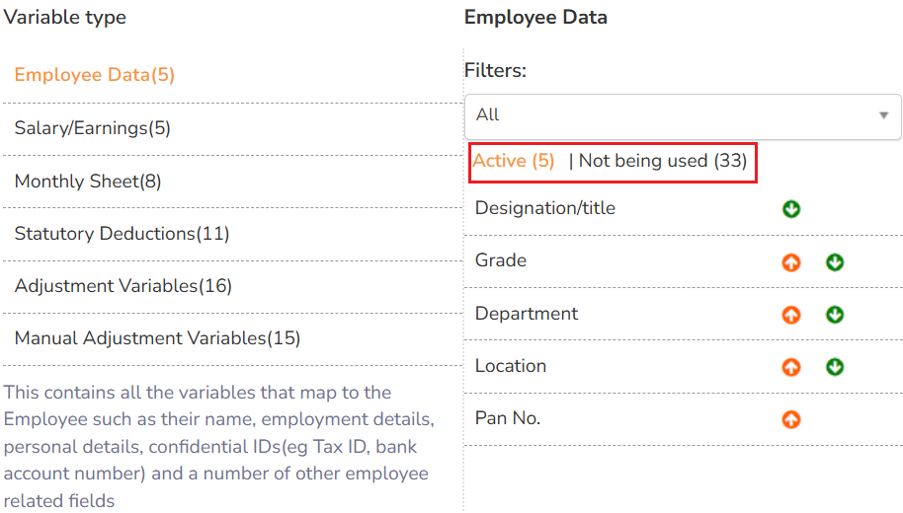
Task: Select Adjustment Variables(16) category
Action: coord(123,286)
